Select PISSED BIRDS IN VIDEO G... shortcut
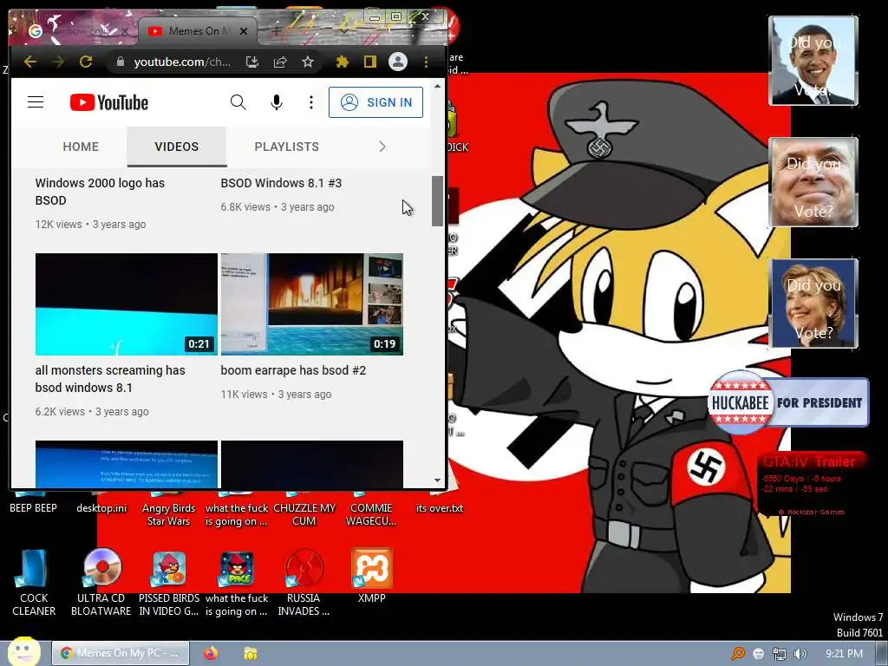 (x=169, y=582)
